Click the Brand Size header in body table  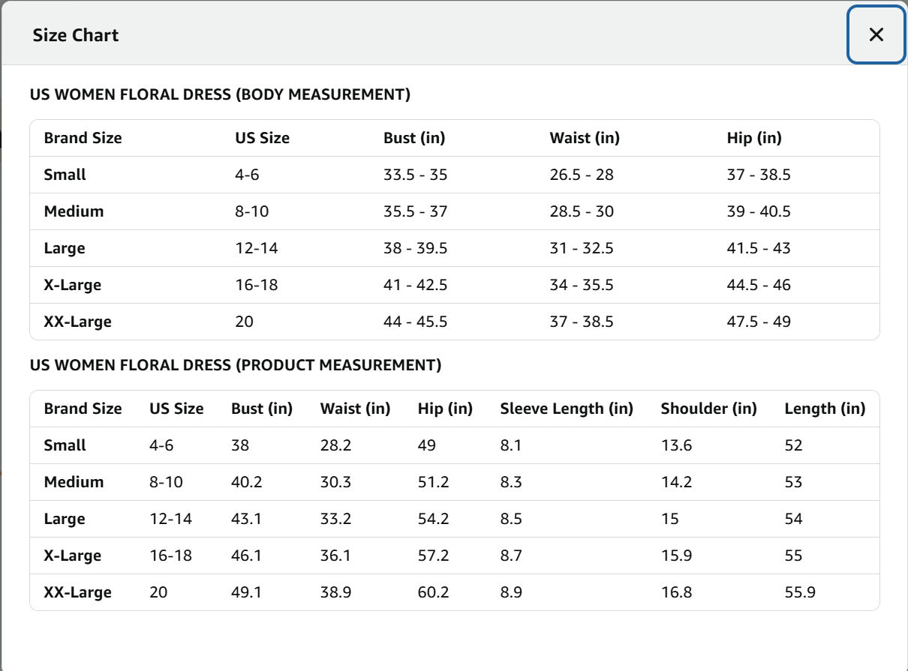pos(83,138)
